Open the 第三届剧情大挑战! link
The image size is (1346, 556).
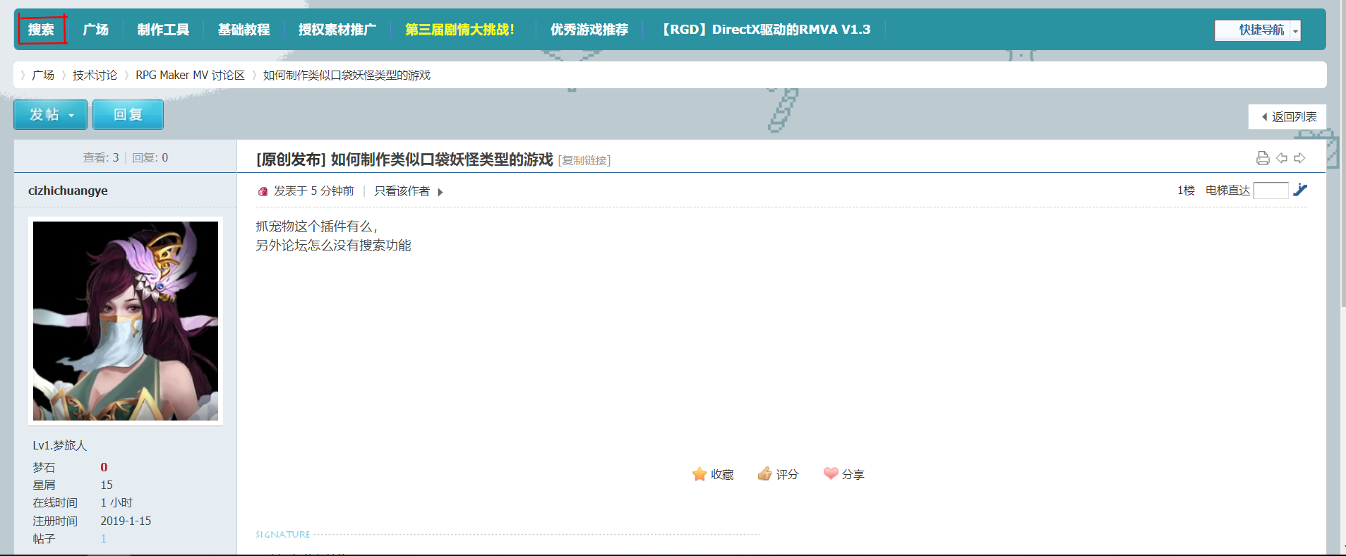(x=459, y=30)
